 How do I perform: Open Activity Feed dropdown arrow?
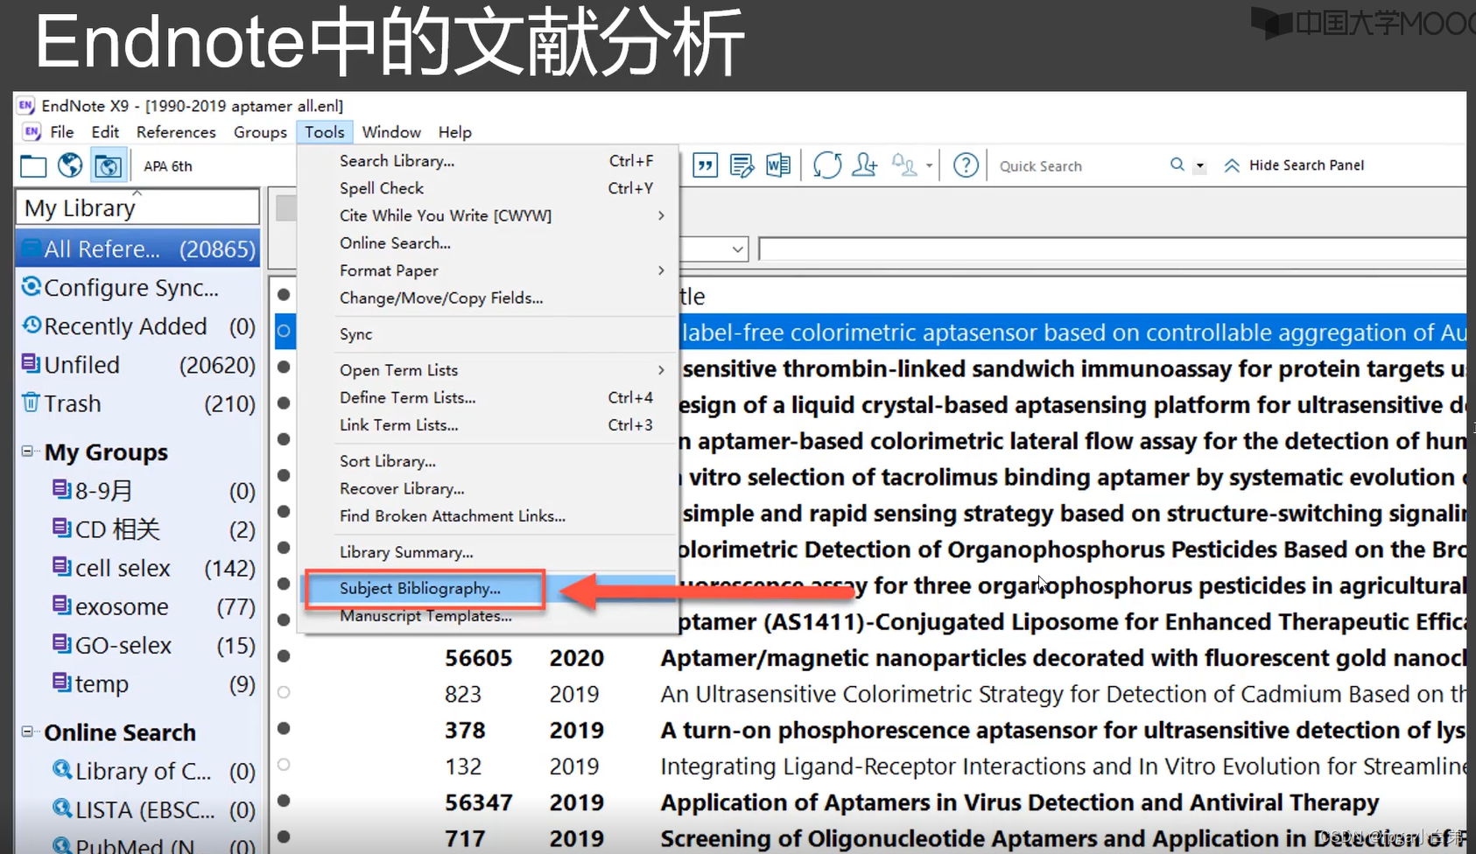click(929, 165)
